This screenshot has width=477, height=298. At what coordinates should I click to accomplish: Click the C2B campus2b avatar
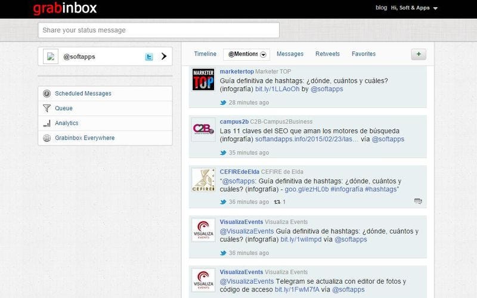(x=203, y=129)
